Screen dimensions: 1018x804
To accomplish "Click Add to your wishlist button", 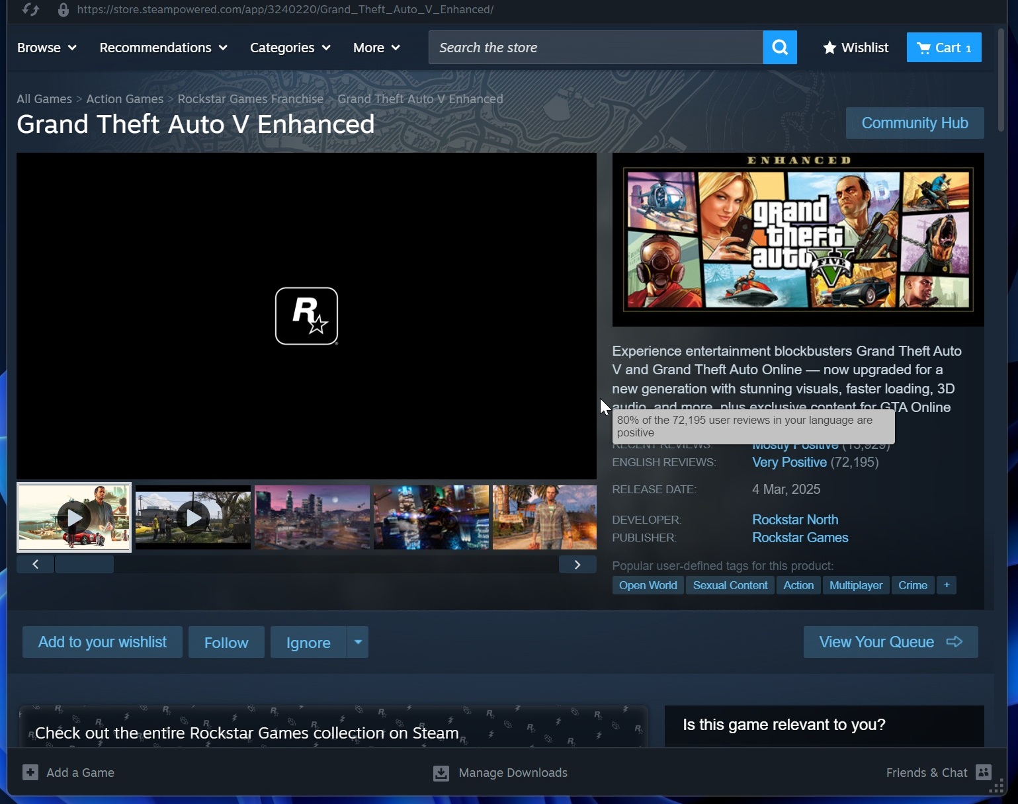I will click(x=103, y=642).
